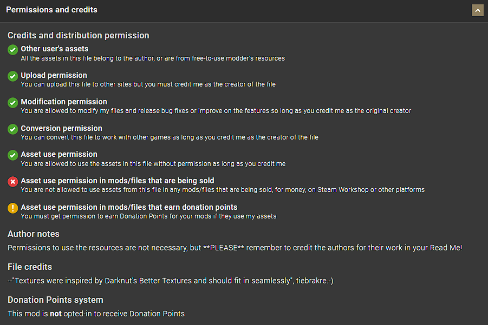Image resolution: width=488 pixels, height=325 pixels.
Task: Select the Modification permission heading
Action: click(x=64, y=102)
